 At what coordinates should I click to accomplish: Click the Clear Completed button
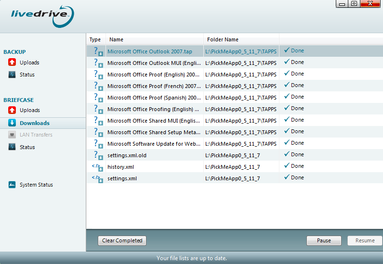point(122,240)
